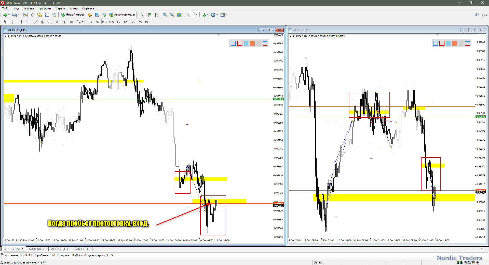Image resolution: width=489 pixels, height=265 pixels.
Task: Select the H1 timeframe button
Action: click(x=119, y=22)
